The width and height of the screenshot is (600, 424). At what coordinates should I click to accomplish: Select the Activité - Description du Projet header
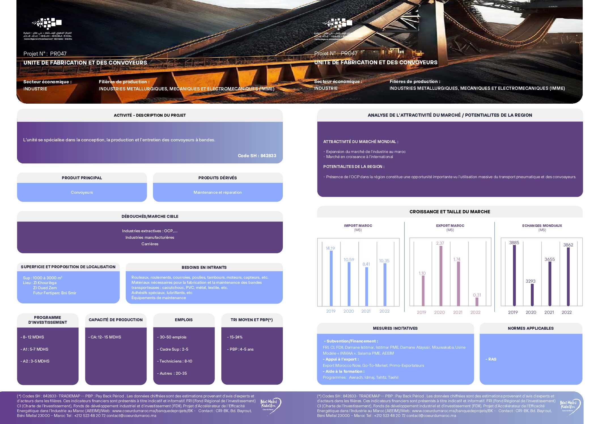(150, 115)
